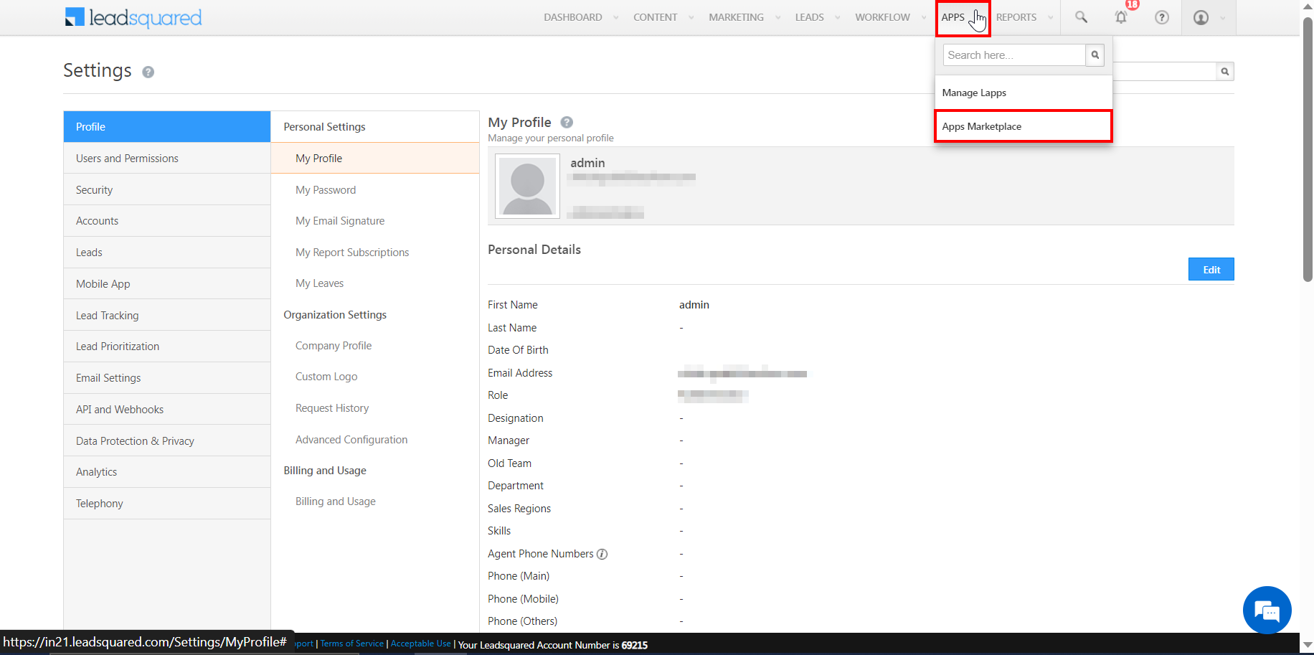Viewport: 1314px width, 655px height.
Task: Click help icon beside My Profile title
Action: coord(567,122)
